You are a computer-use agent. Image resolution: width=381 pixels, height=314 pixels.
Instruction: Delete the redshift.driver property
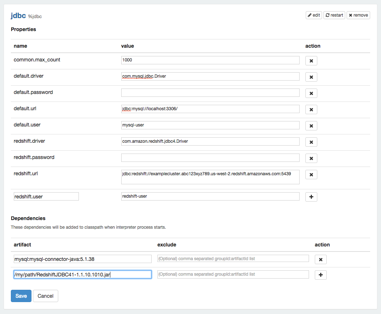click(311, 142)
